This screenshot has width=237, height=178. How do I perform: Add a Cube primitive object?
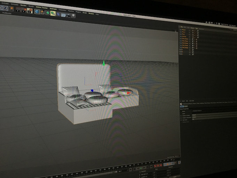37,12
